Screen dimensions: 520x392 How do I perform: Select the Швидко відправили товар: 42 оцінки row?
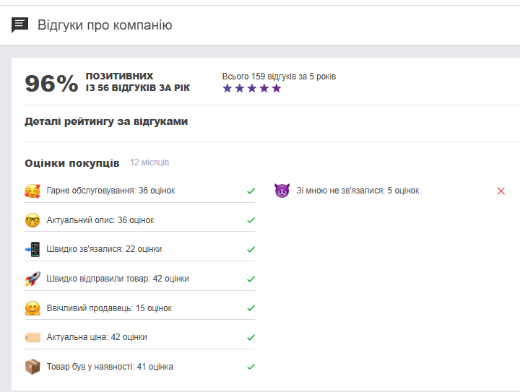tap(139, 279)
